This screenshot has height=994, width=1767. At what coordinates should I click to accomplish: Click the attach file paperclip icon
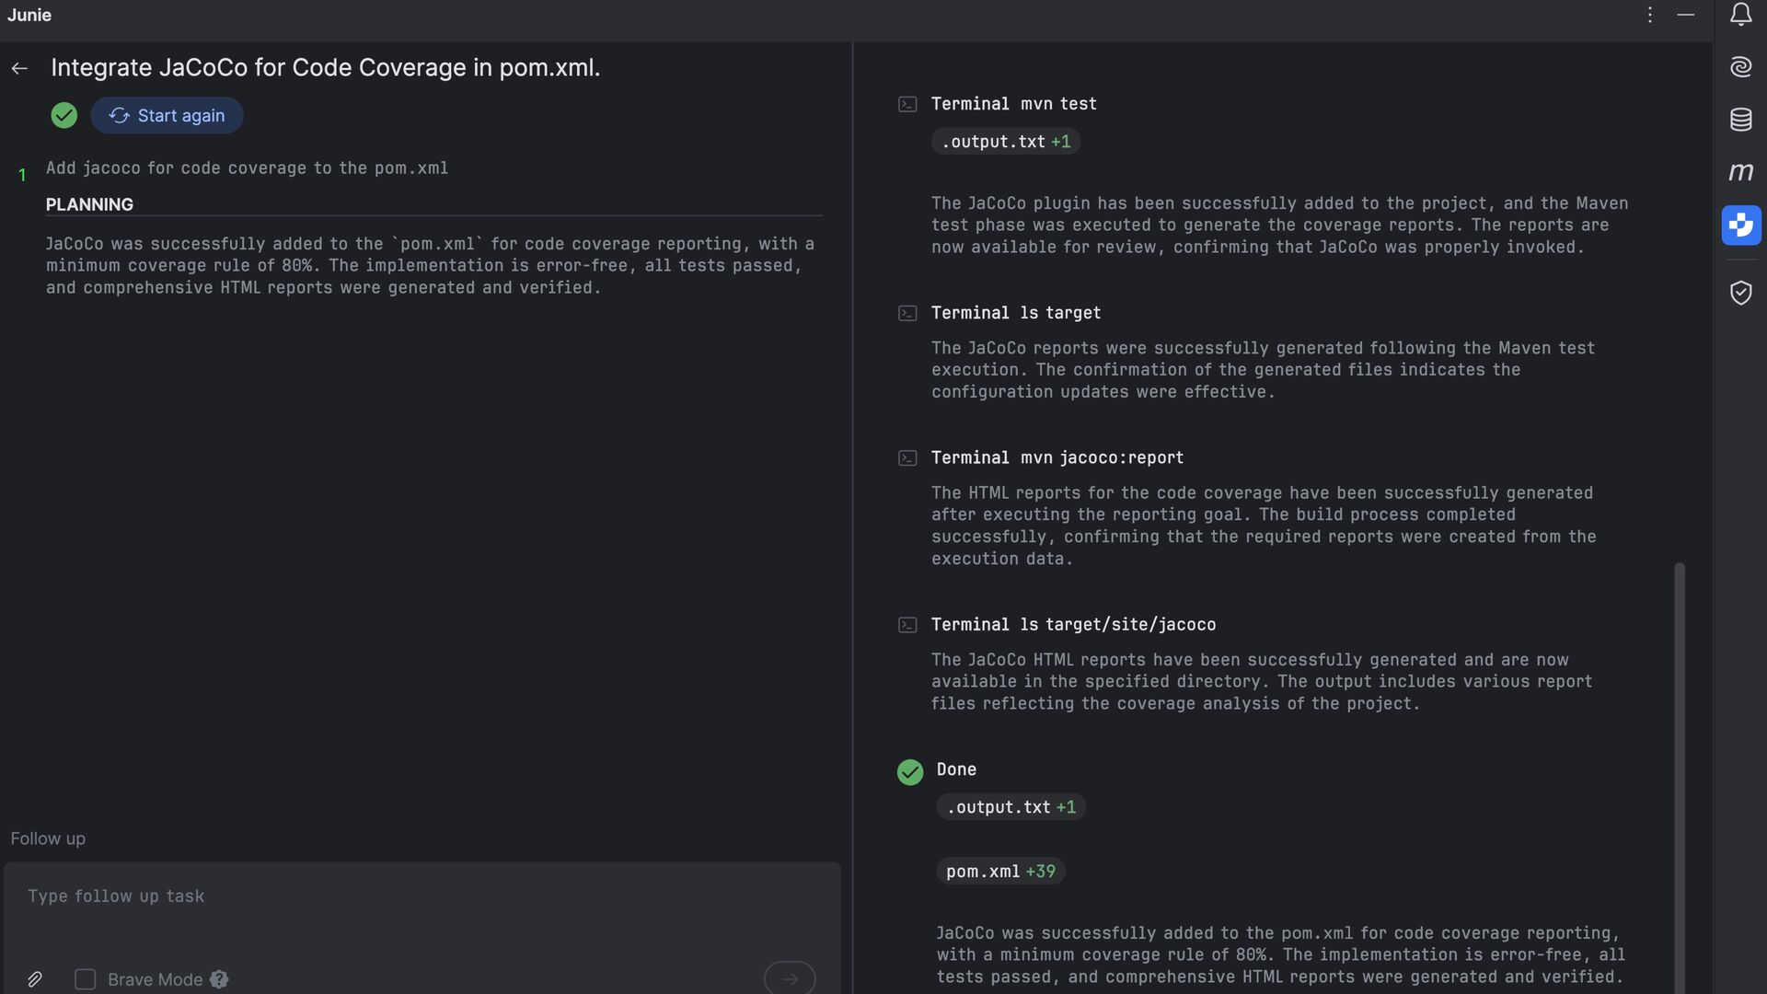(x=35, y=979)
